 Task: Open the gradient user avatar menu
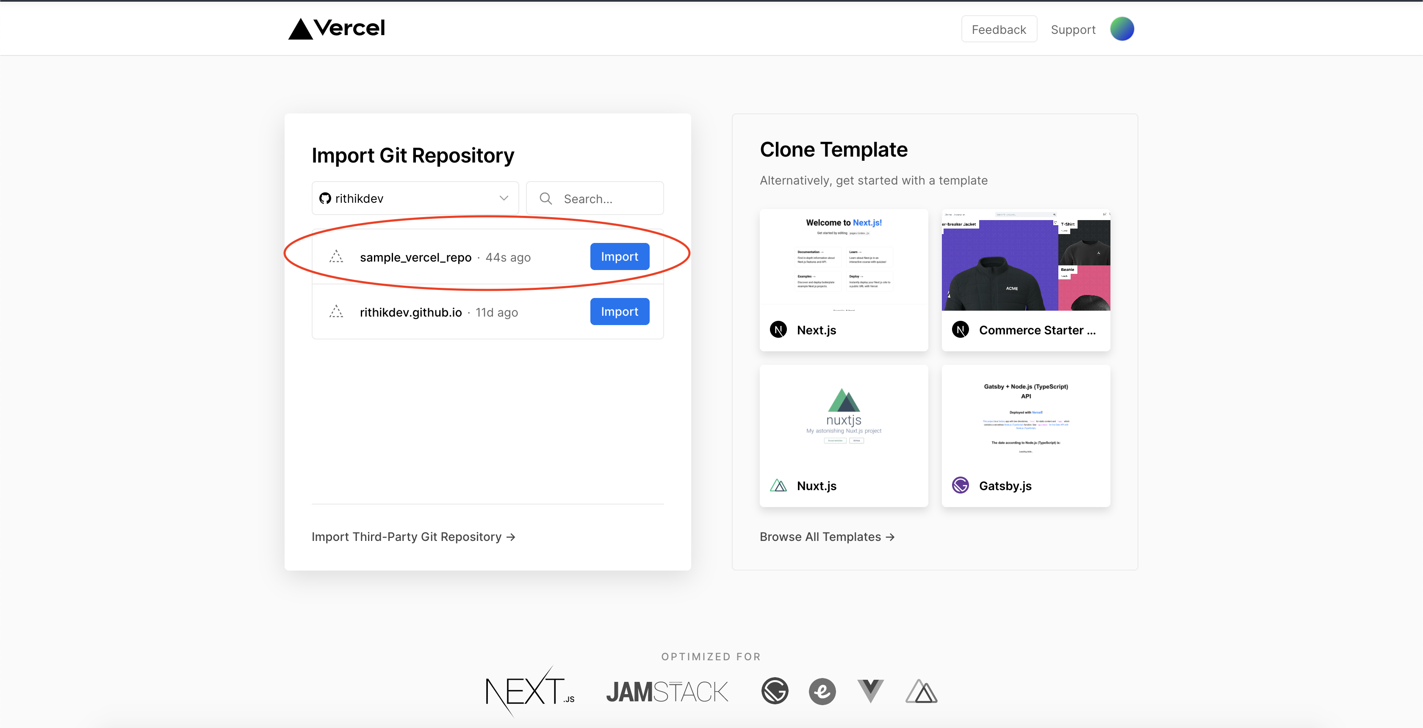tap(1121, 29)
